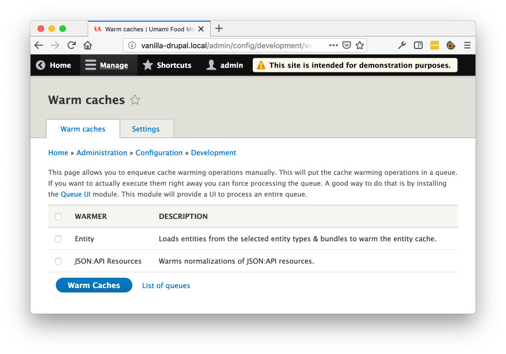Go to the browser home page icon
The width and height of the screenshot is (506, 354).
pos(88,46)
